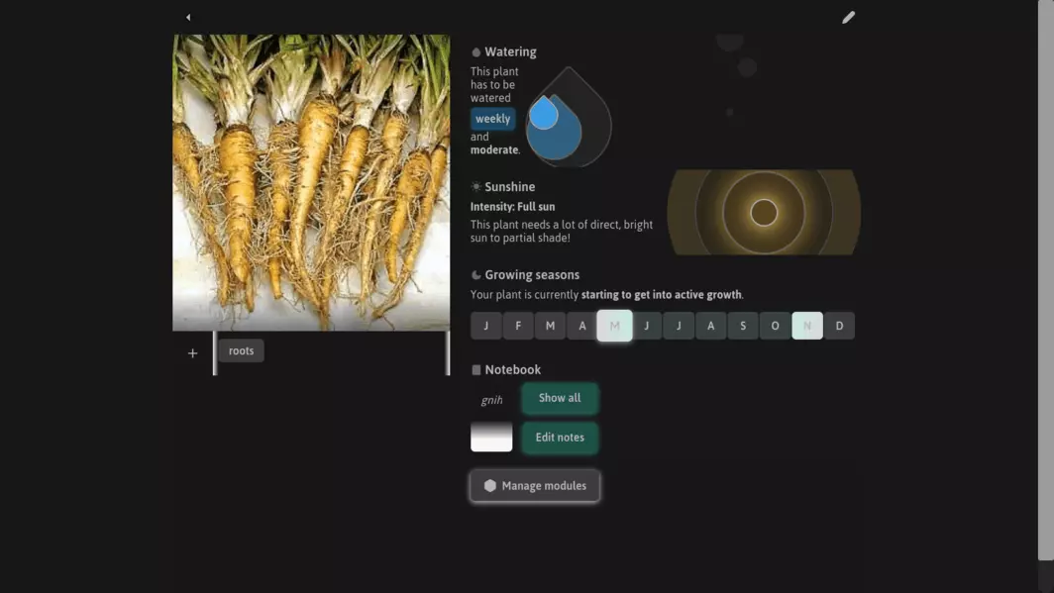Click the white gradient note thumbnail

point(491,437)
